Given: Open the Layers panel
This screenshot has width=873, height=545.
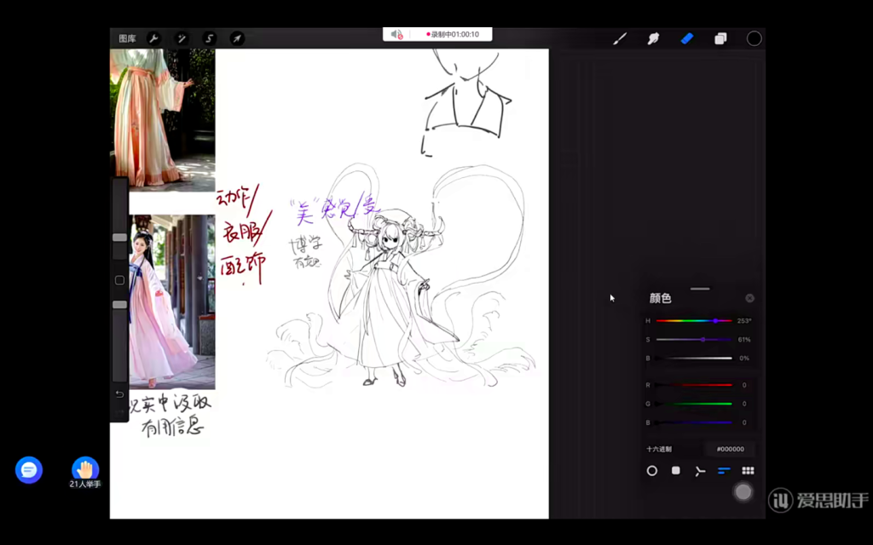Looking at the screenshot, I should point(720,38).
